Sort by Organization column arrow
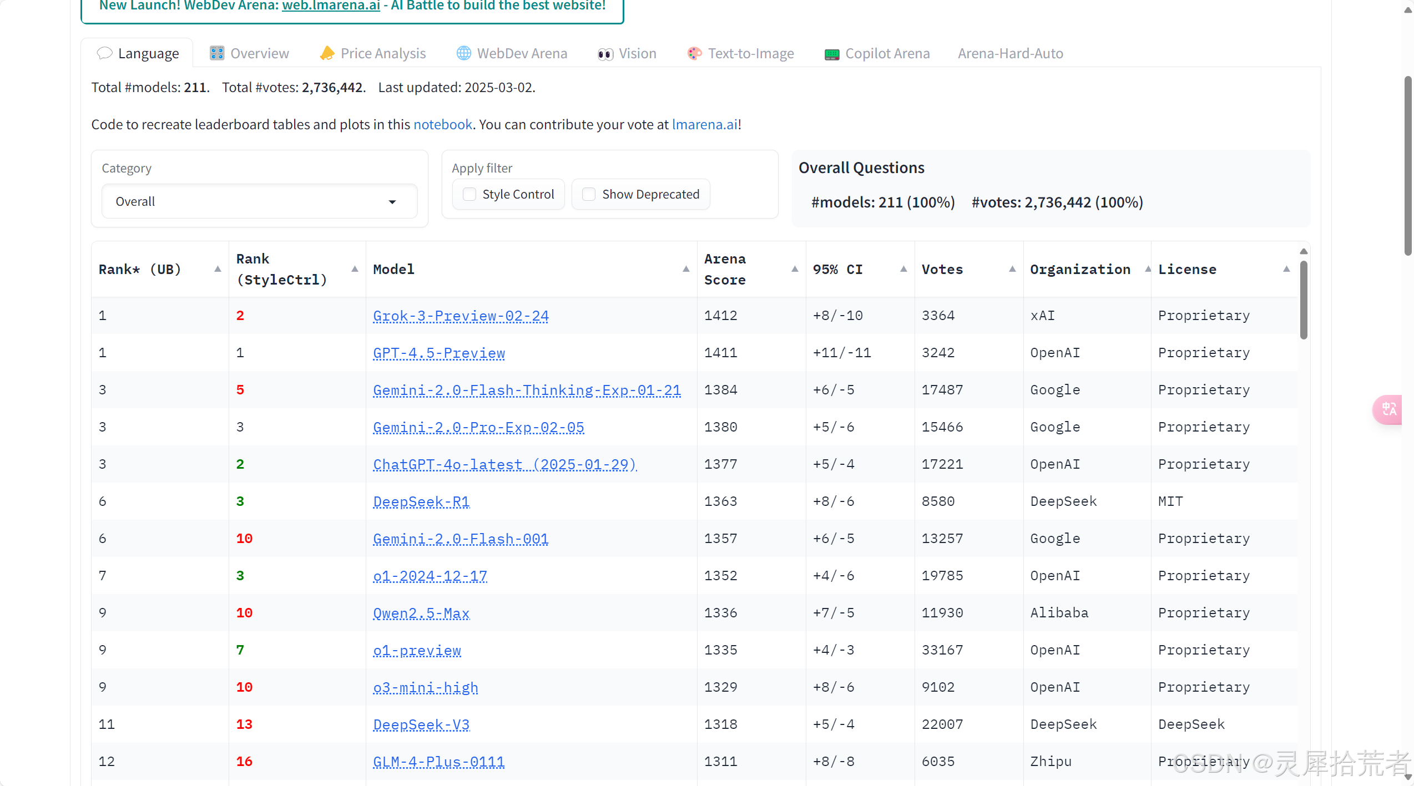Screen dimensions: 1414x786 click(x=1147, y=269)
